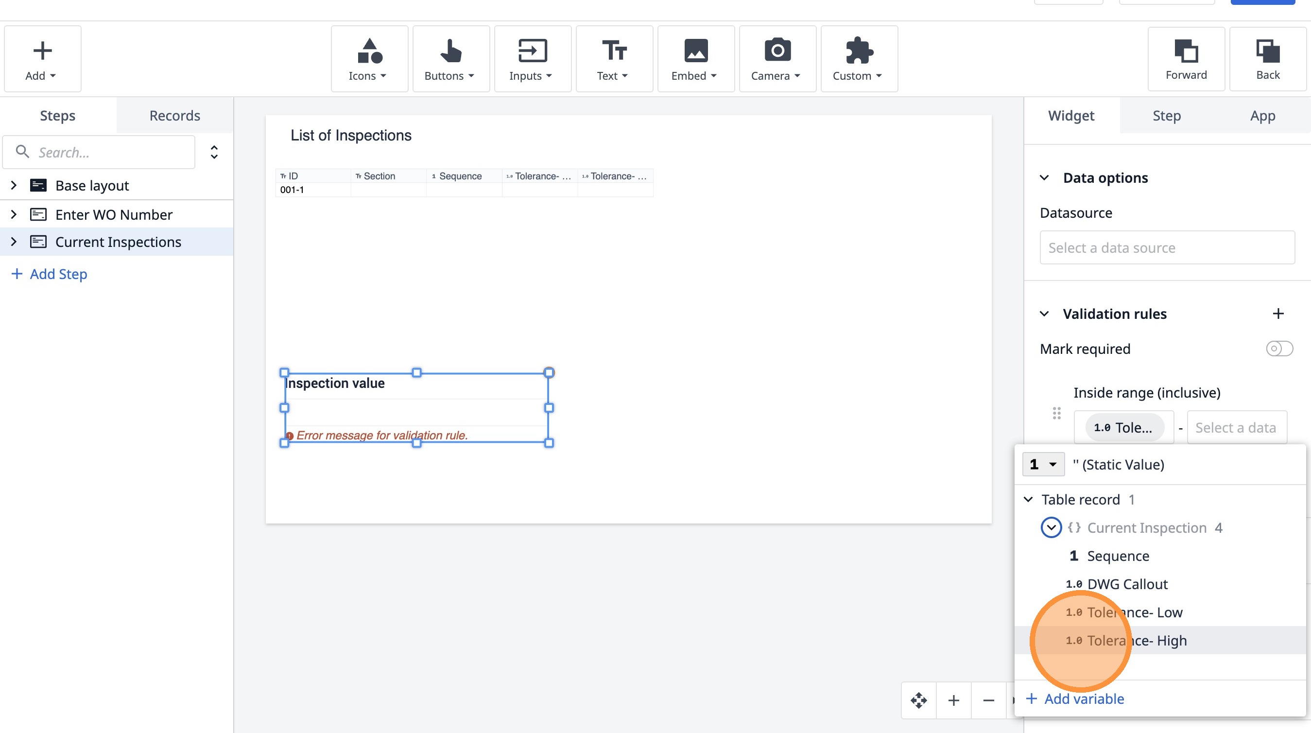Open the Buttons widget menu
This screenshot has height=733, width=1311.
click(450, 59)
